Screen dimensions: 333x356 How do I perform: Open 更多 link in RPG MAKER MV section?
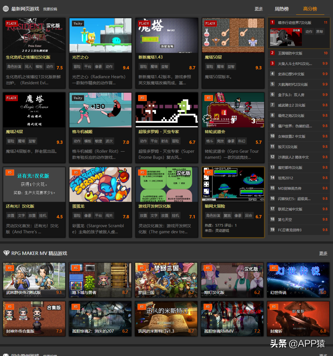coord(323,253)
